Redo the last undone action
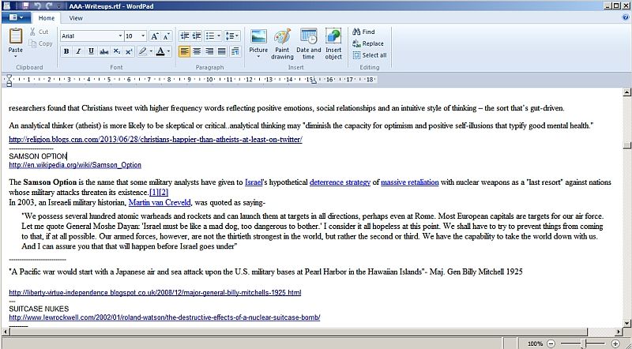 click(49, 6)
